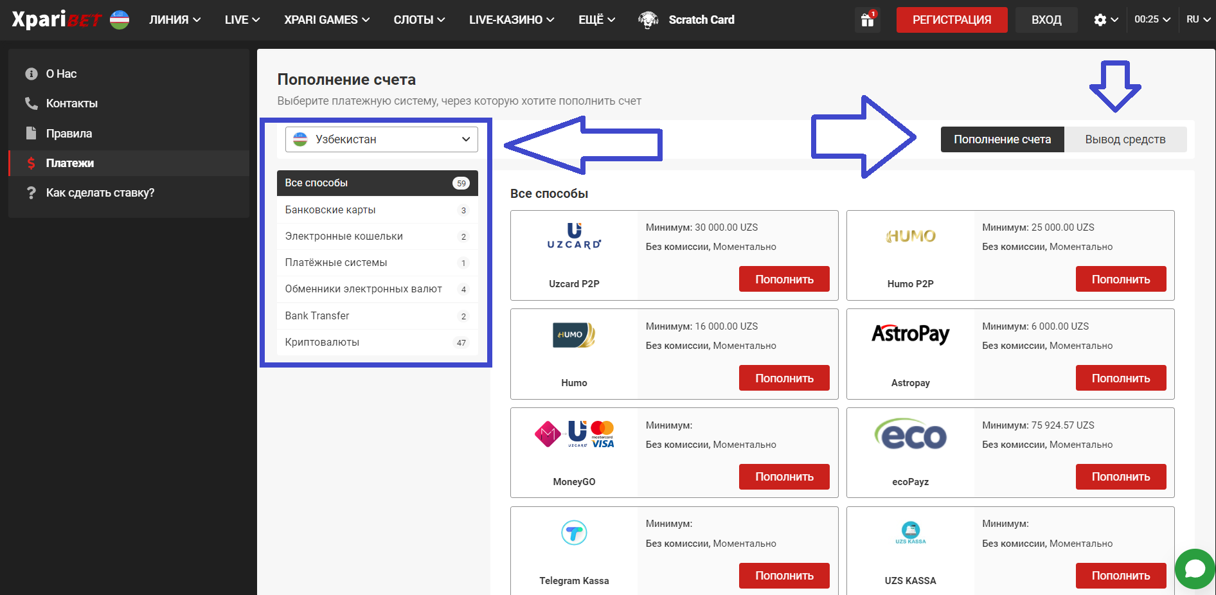This screenshot has width=1216, height=595.
Task: Click the phone icon for Контакты
Action: 31,103
